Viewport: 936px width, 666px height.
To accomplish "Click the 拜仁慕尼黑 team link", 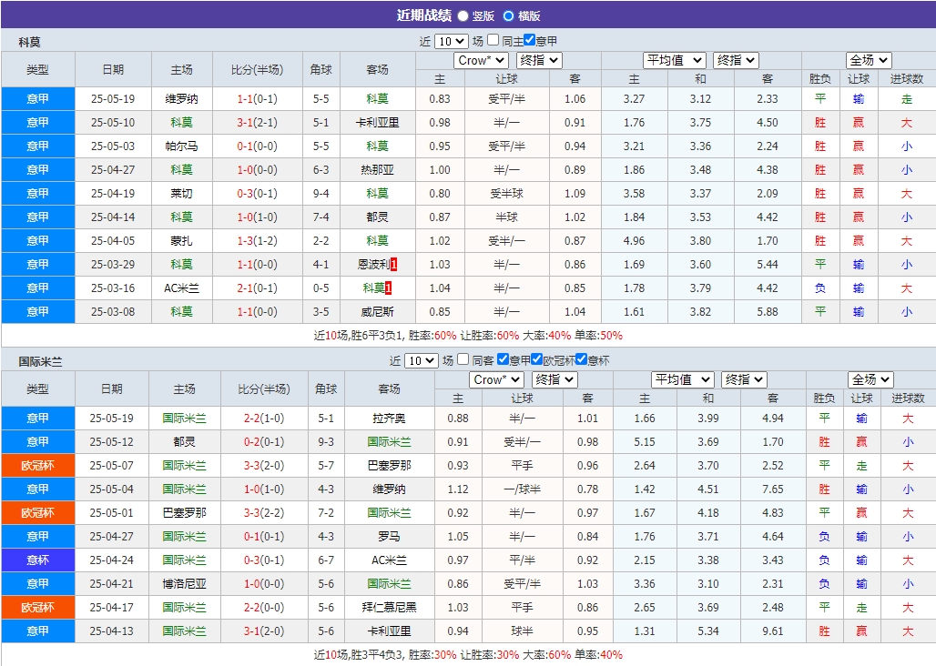I will 389,607.
